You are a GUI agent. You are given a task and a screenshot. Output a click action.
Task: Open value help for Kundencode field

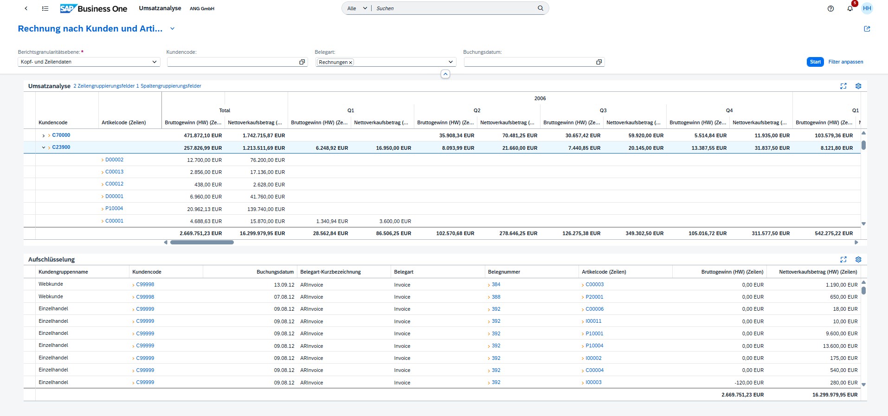(x=302, y=62)
